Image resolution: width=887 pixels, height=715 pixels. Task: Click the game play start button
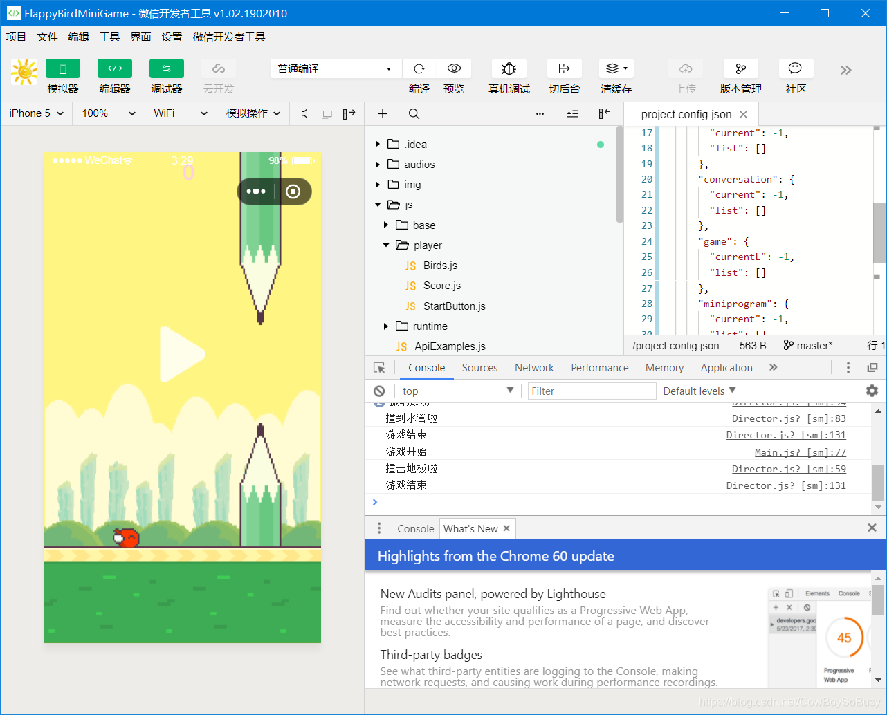tap(182, 354)
